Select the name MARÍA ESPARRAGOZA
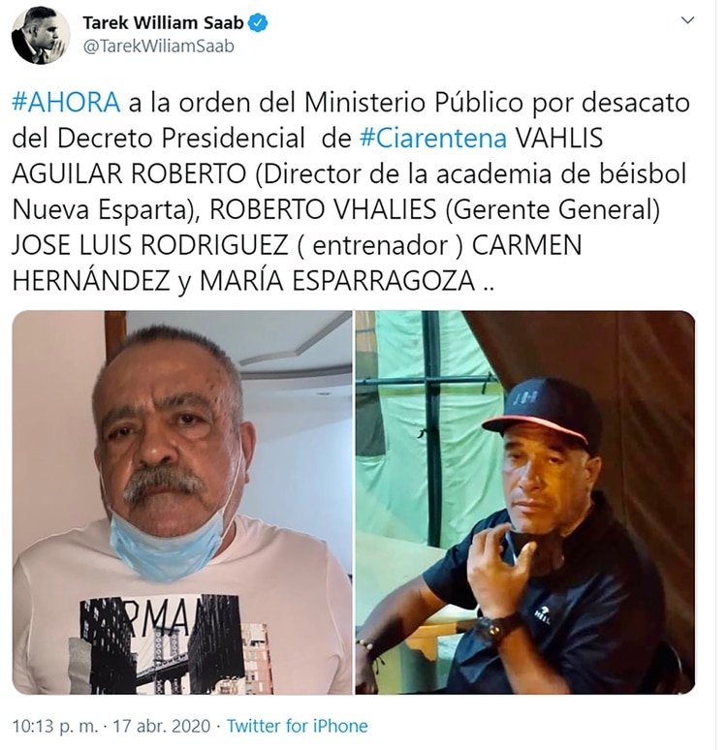The width and height of the screenshot is (727, 750). pyautogui.click(x=337, y=281)
